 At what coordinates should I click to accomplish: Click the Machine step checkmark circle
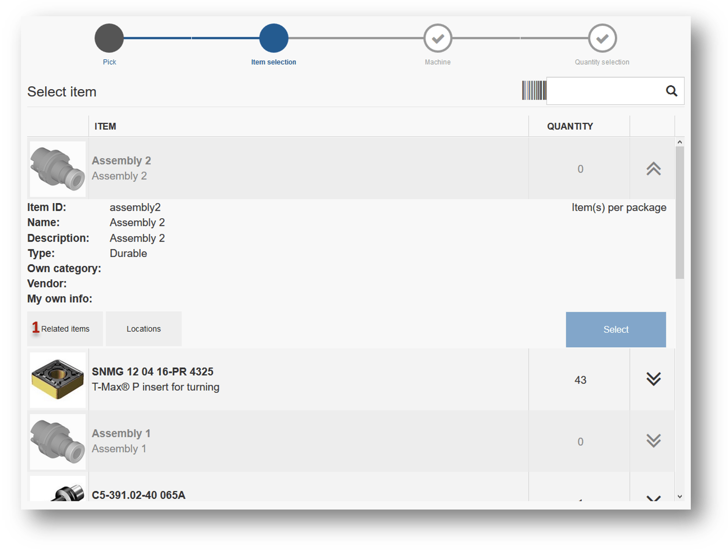pyautogui.click(x=437, y=38)
